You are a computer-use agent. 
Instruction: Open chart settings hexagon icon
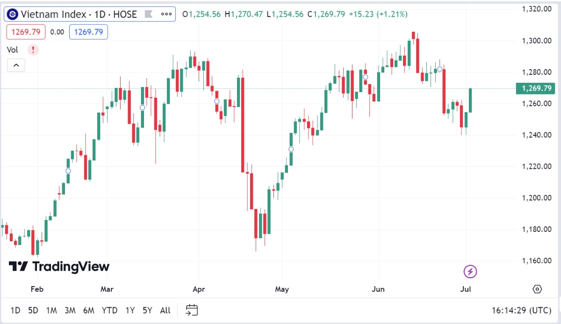click(537, 289)
